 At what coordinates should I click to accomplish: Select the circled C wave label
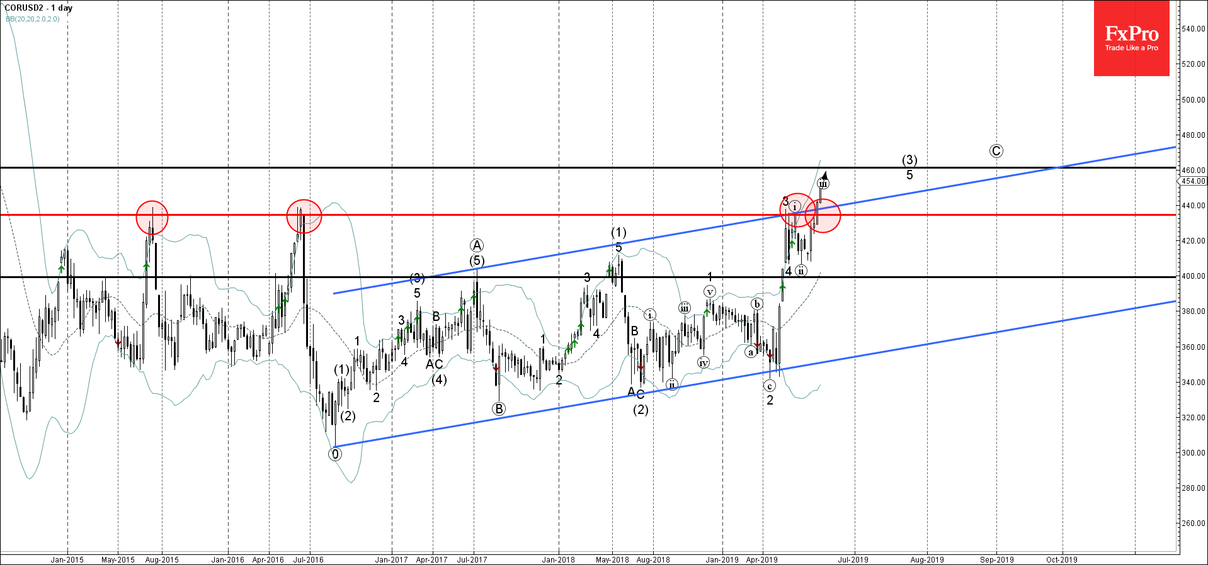[x=996, y=151]
